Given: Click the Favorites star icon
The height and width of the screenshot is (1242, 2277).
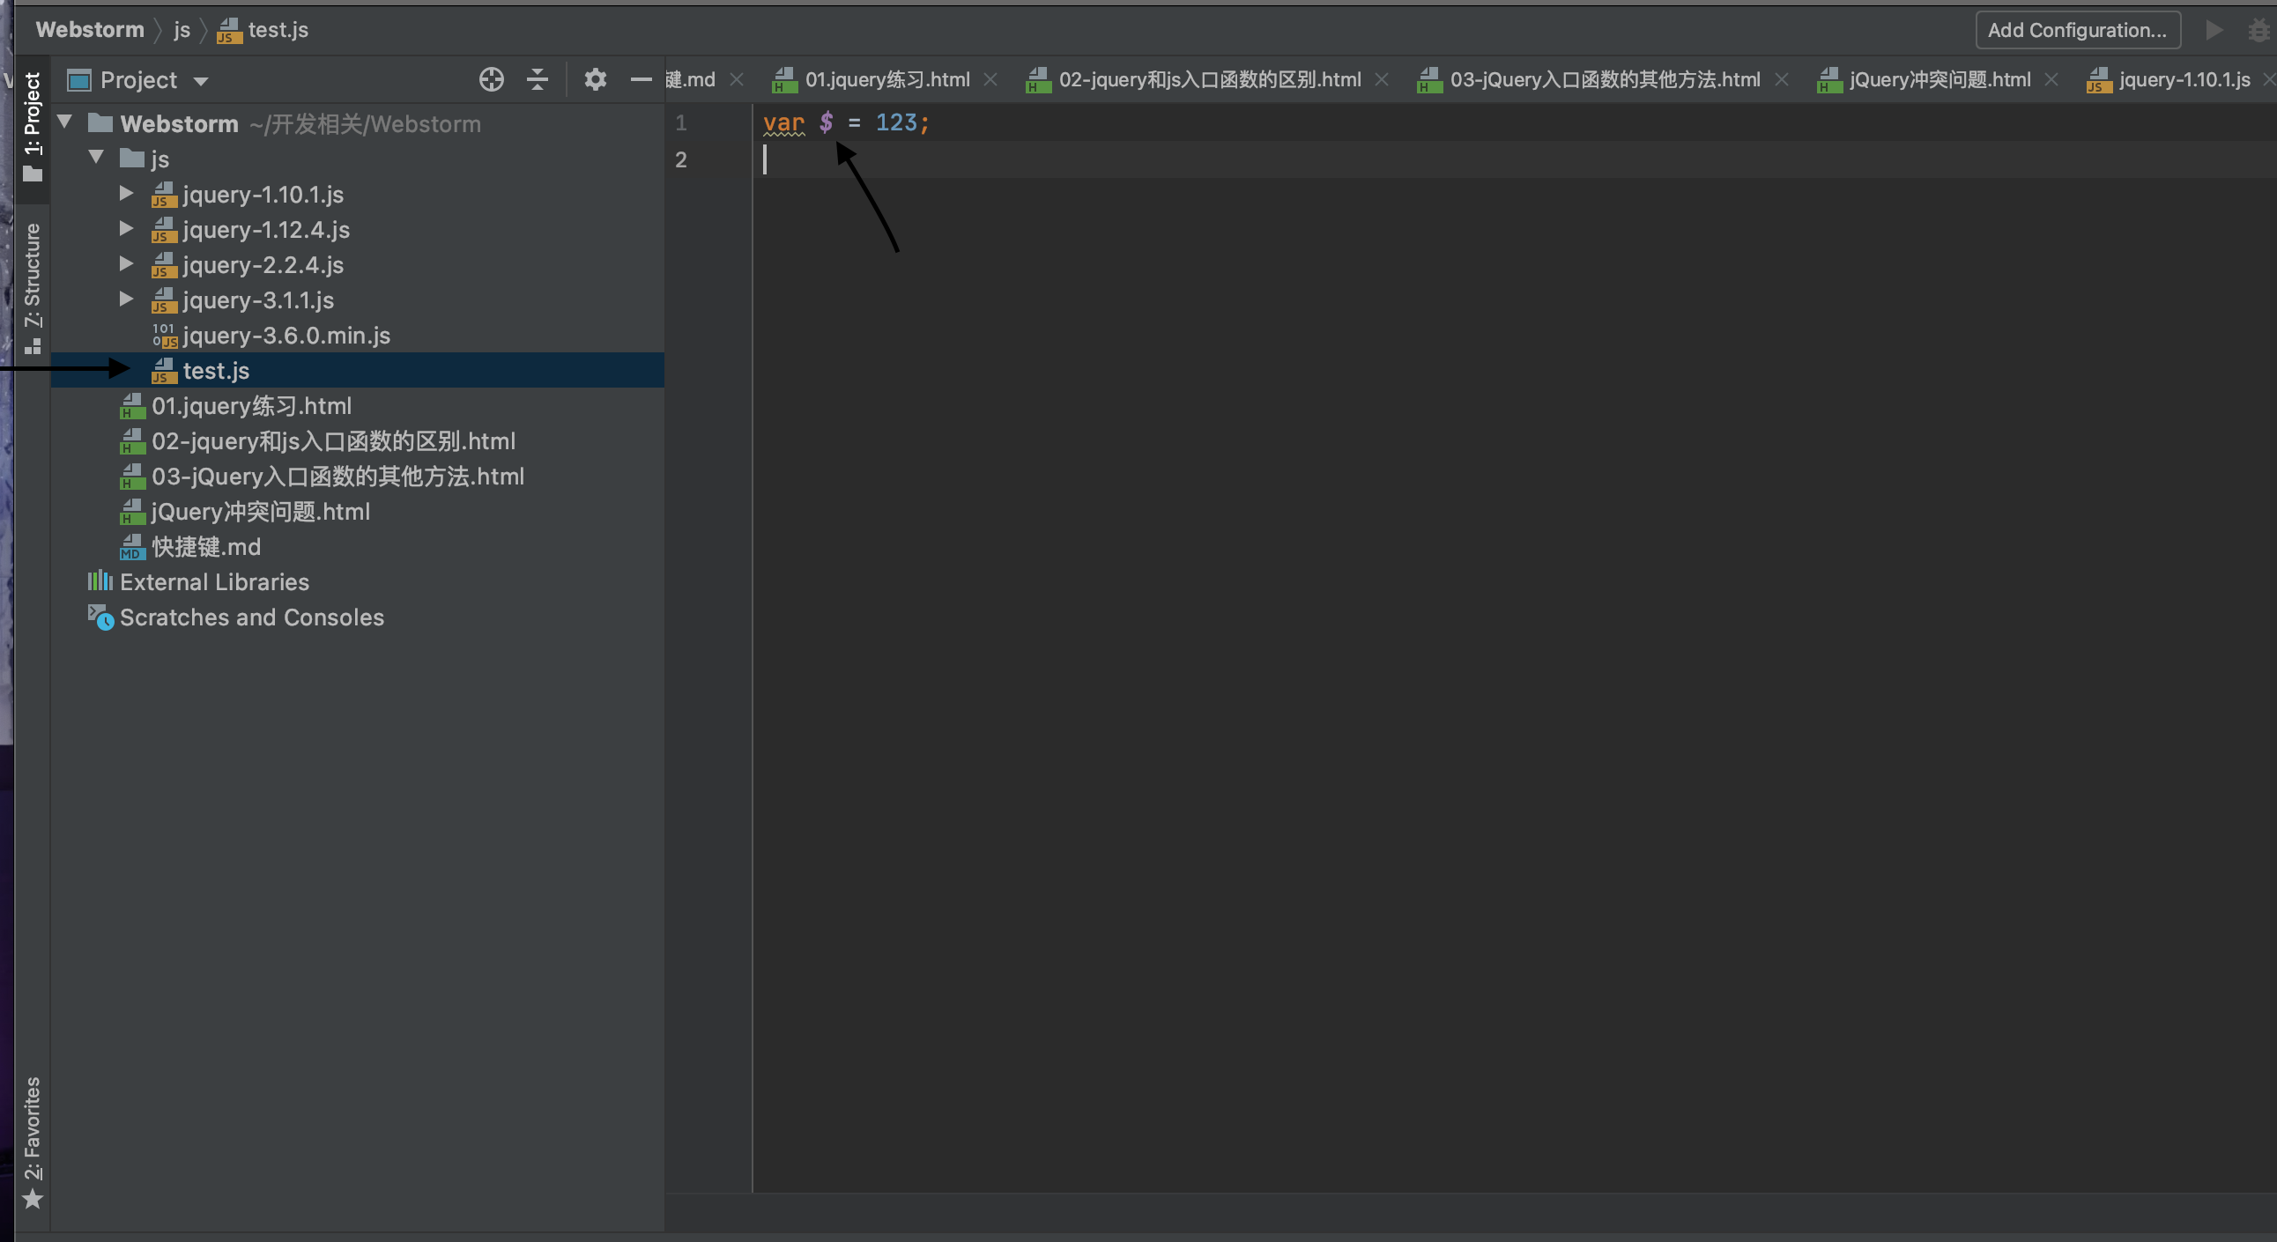Looking at the screenshot, I should click(33, 1199).
